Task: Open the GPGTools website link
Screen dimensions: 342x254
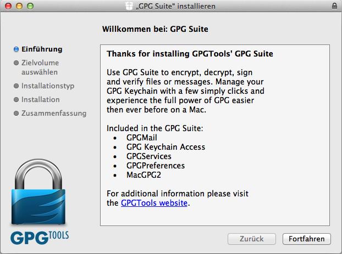Action: click(x=154, y=203)
